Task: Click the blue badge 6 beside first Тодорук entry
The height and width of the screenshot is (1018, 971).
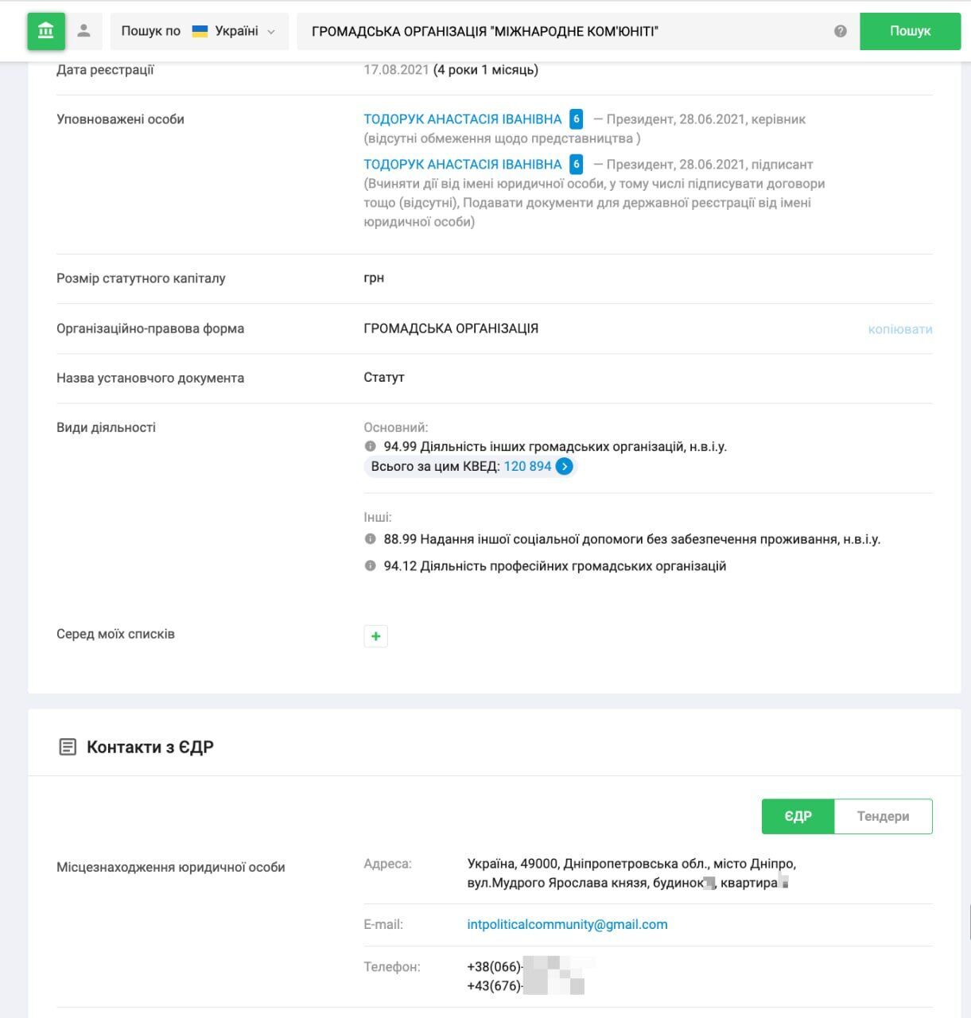Action: (x=577, y=119)
